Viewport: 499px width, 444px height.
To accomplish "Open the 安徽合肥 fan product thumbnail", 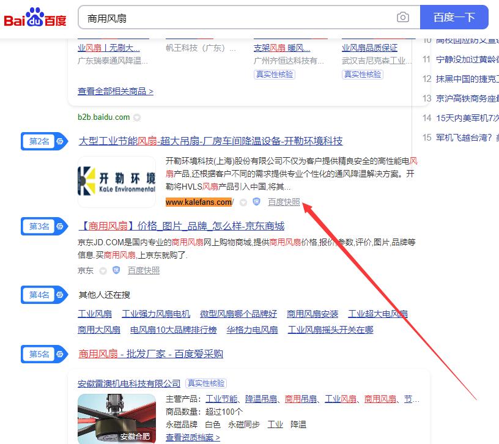I will click(x=117, y=418).
